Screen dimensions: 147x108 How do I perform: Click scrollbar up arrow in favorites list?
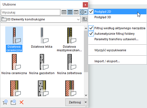86,28
